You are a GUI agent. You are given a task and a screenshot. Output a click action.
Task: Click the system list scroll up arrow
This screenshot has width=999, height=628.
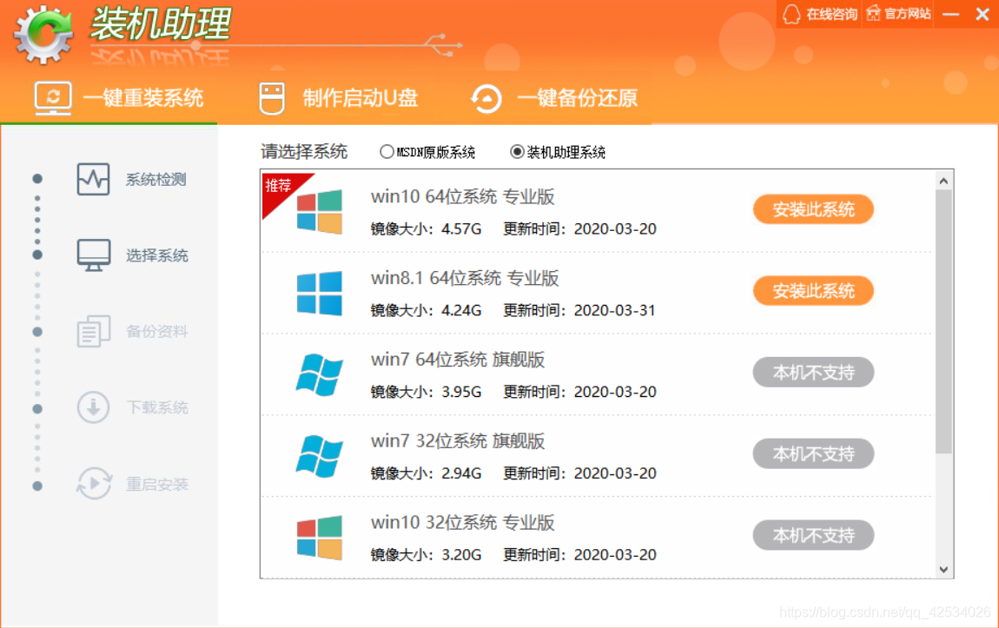pyautogui.click(x=943, y=181)
